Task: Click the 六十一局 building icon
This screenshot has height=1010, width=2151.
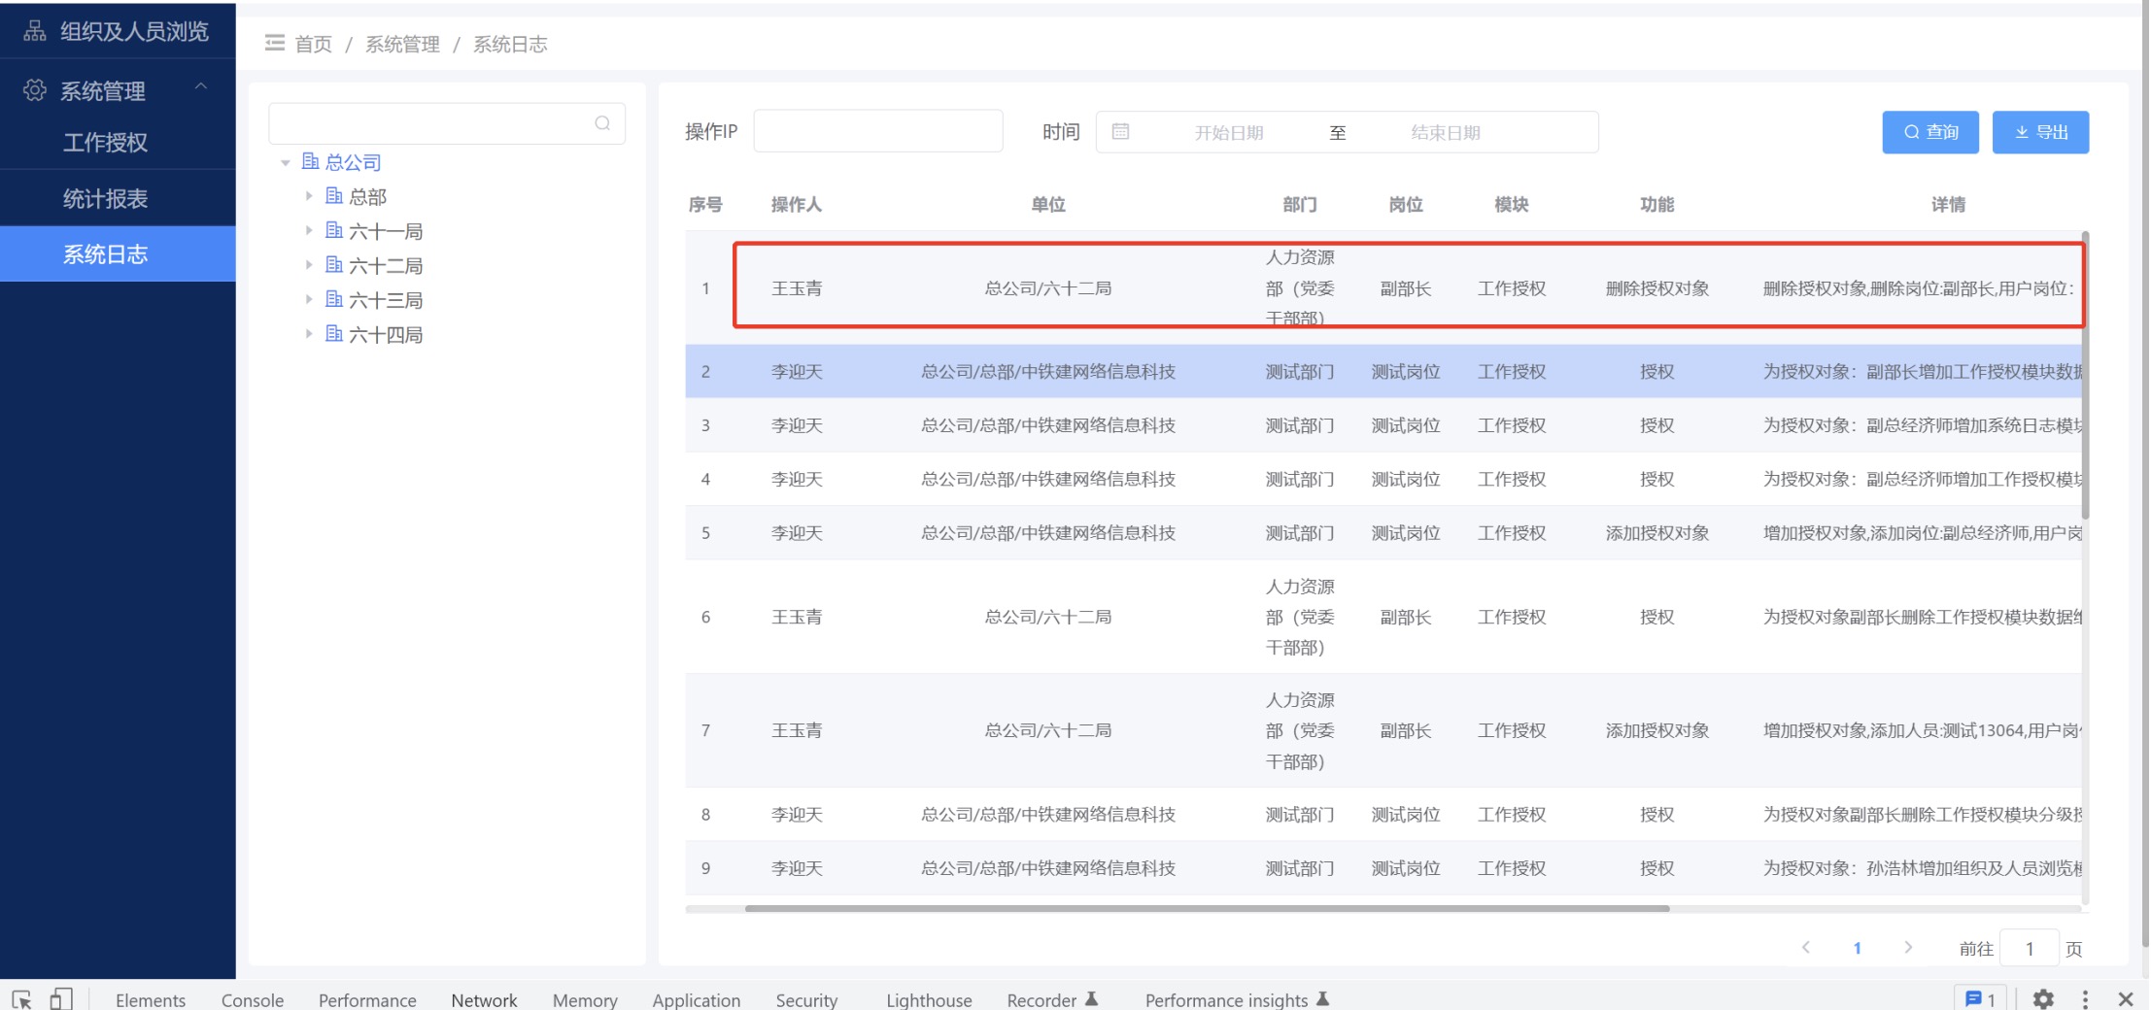Action: [334, 230]
